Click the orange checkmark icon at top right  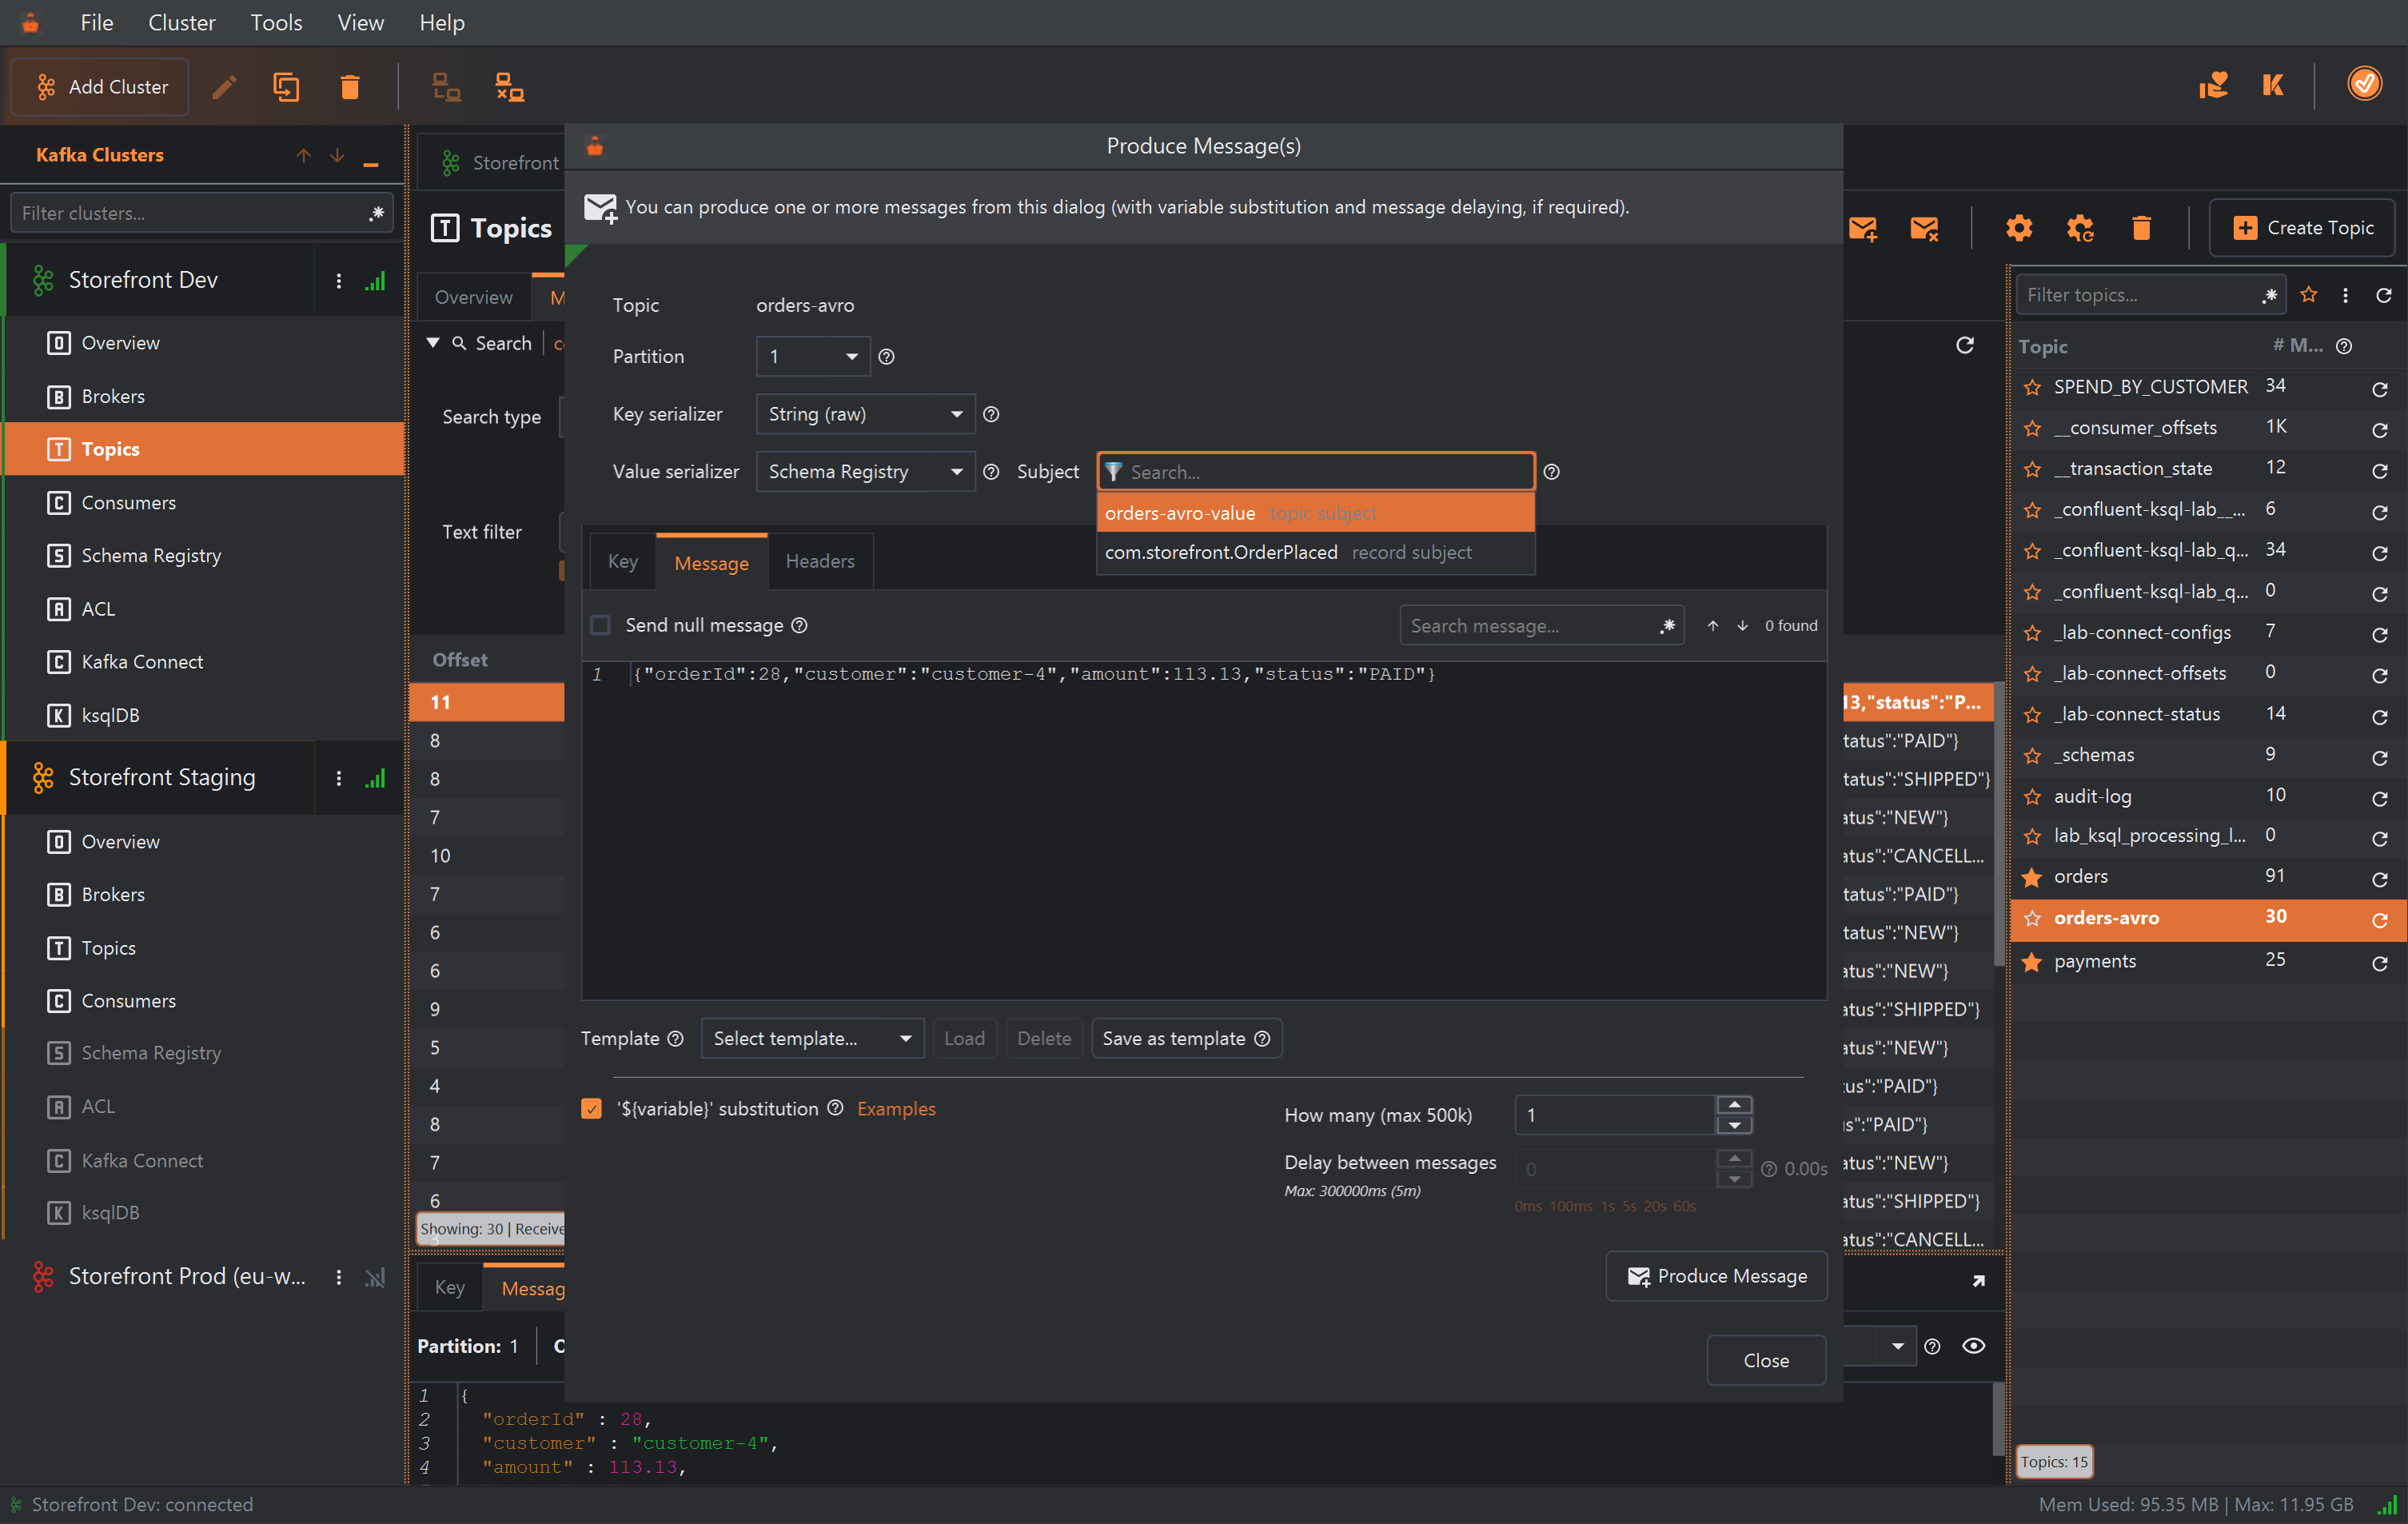2363,83
